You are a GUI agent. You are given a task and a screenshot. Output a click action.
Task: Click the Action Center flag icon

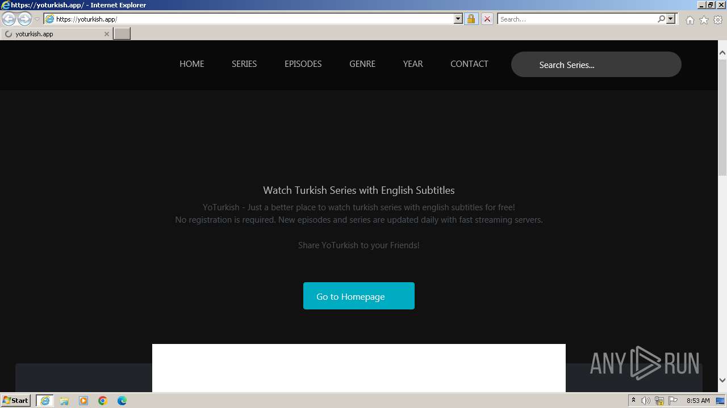pos(673,401)
